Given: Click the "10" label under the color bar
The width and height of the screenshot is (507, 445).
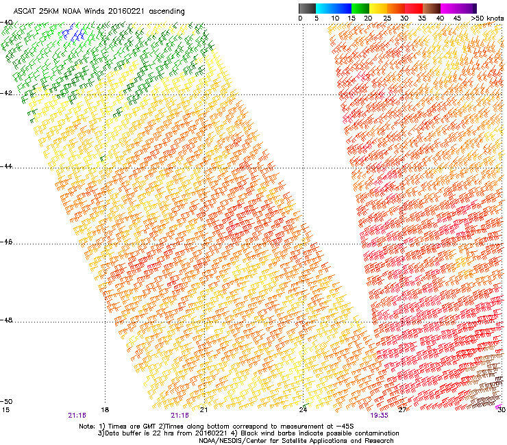Looking at the screenshot, I should coord(335,18).
